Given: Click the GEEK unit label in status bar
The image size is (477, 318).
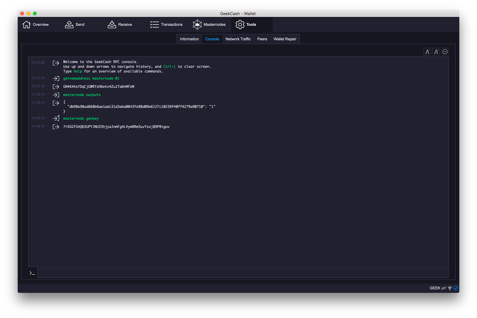Looking at the screenshot, I should point(435,288).
